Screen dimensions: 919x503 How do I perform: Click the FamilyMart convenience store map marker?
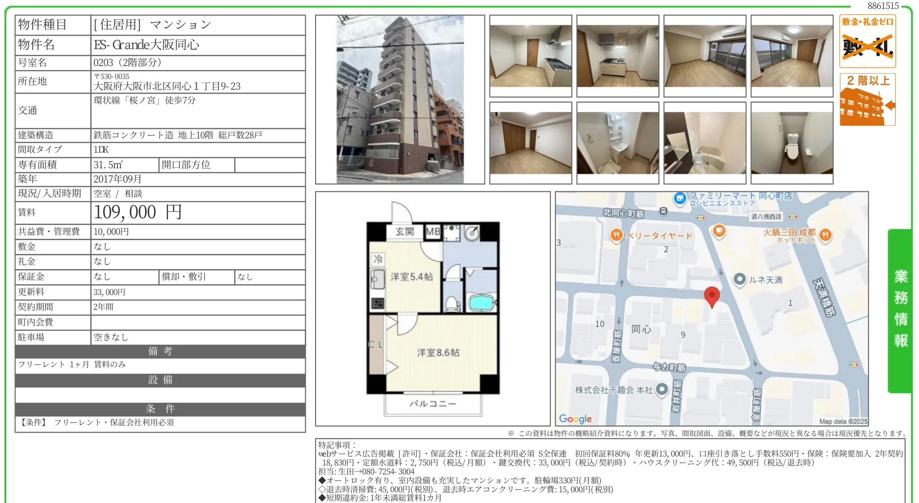(680, 198)
